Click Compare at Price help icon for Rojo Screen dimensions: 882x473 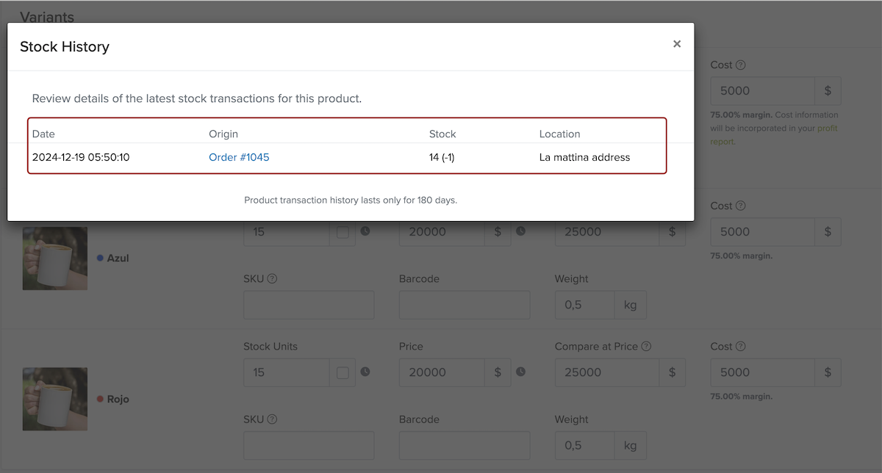(646, 346)
